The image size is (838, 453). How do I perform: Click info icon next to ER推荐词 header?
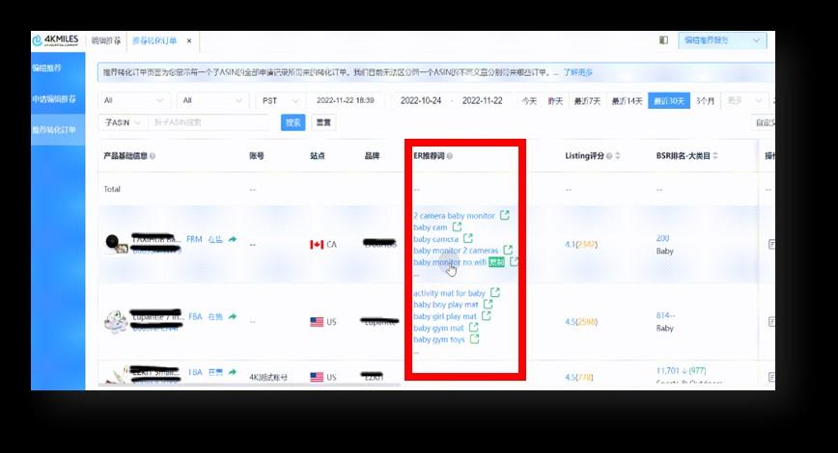450,156
